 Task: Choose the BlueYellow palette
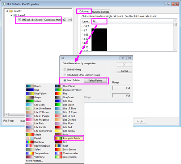pyautogui.click(x=36, y=94)
